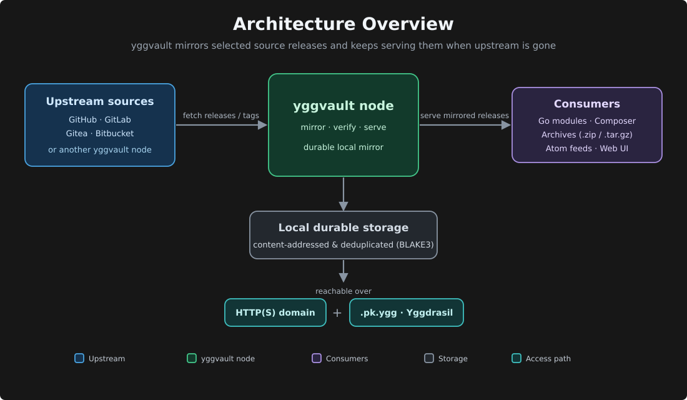
Task: Click the 'fetch releases / tags' arrow label
Action: pos(221,116)
